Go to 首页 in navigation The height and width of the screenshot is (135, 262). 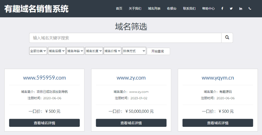tap(119, 8)
